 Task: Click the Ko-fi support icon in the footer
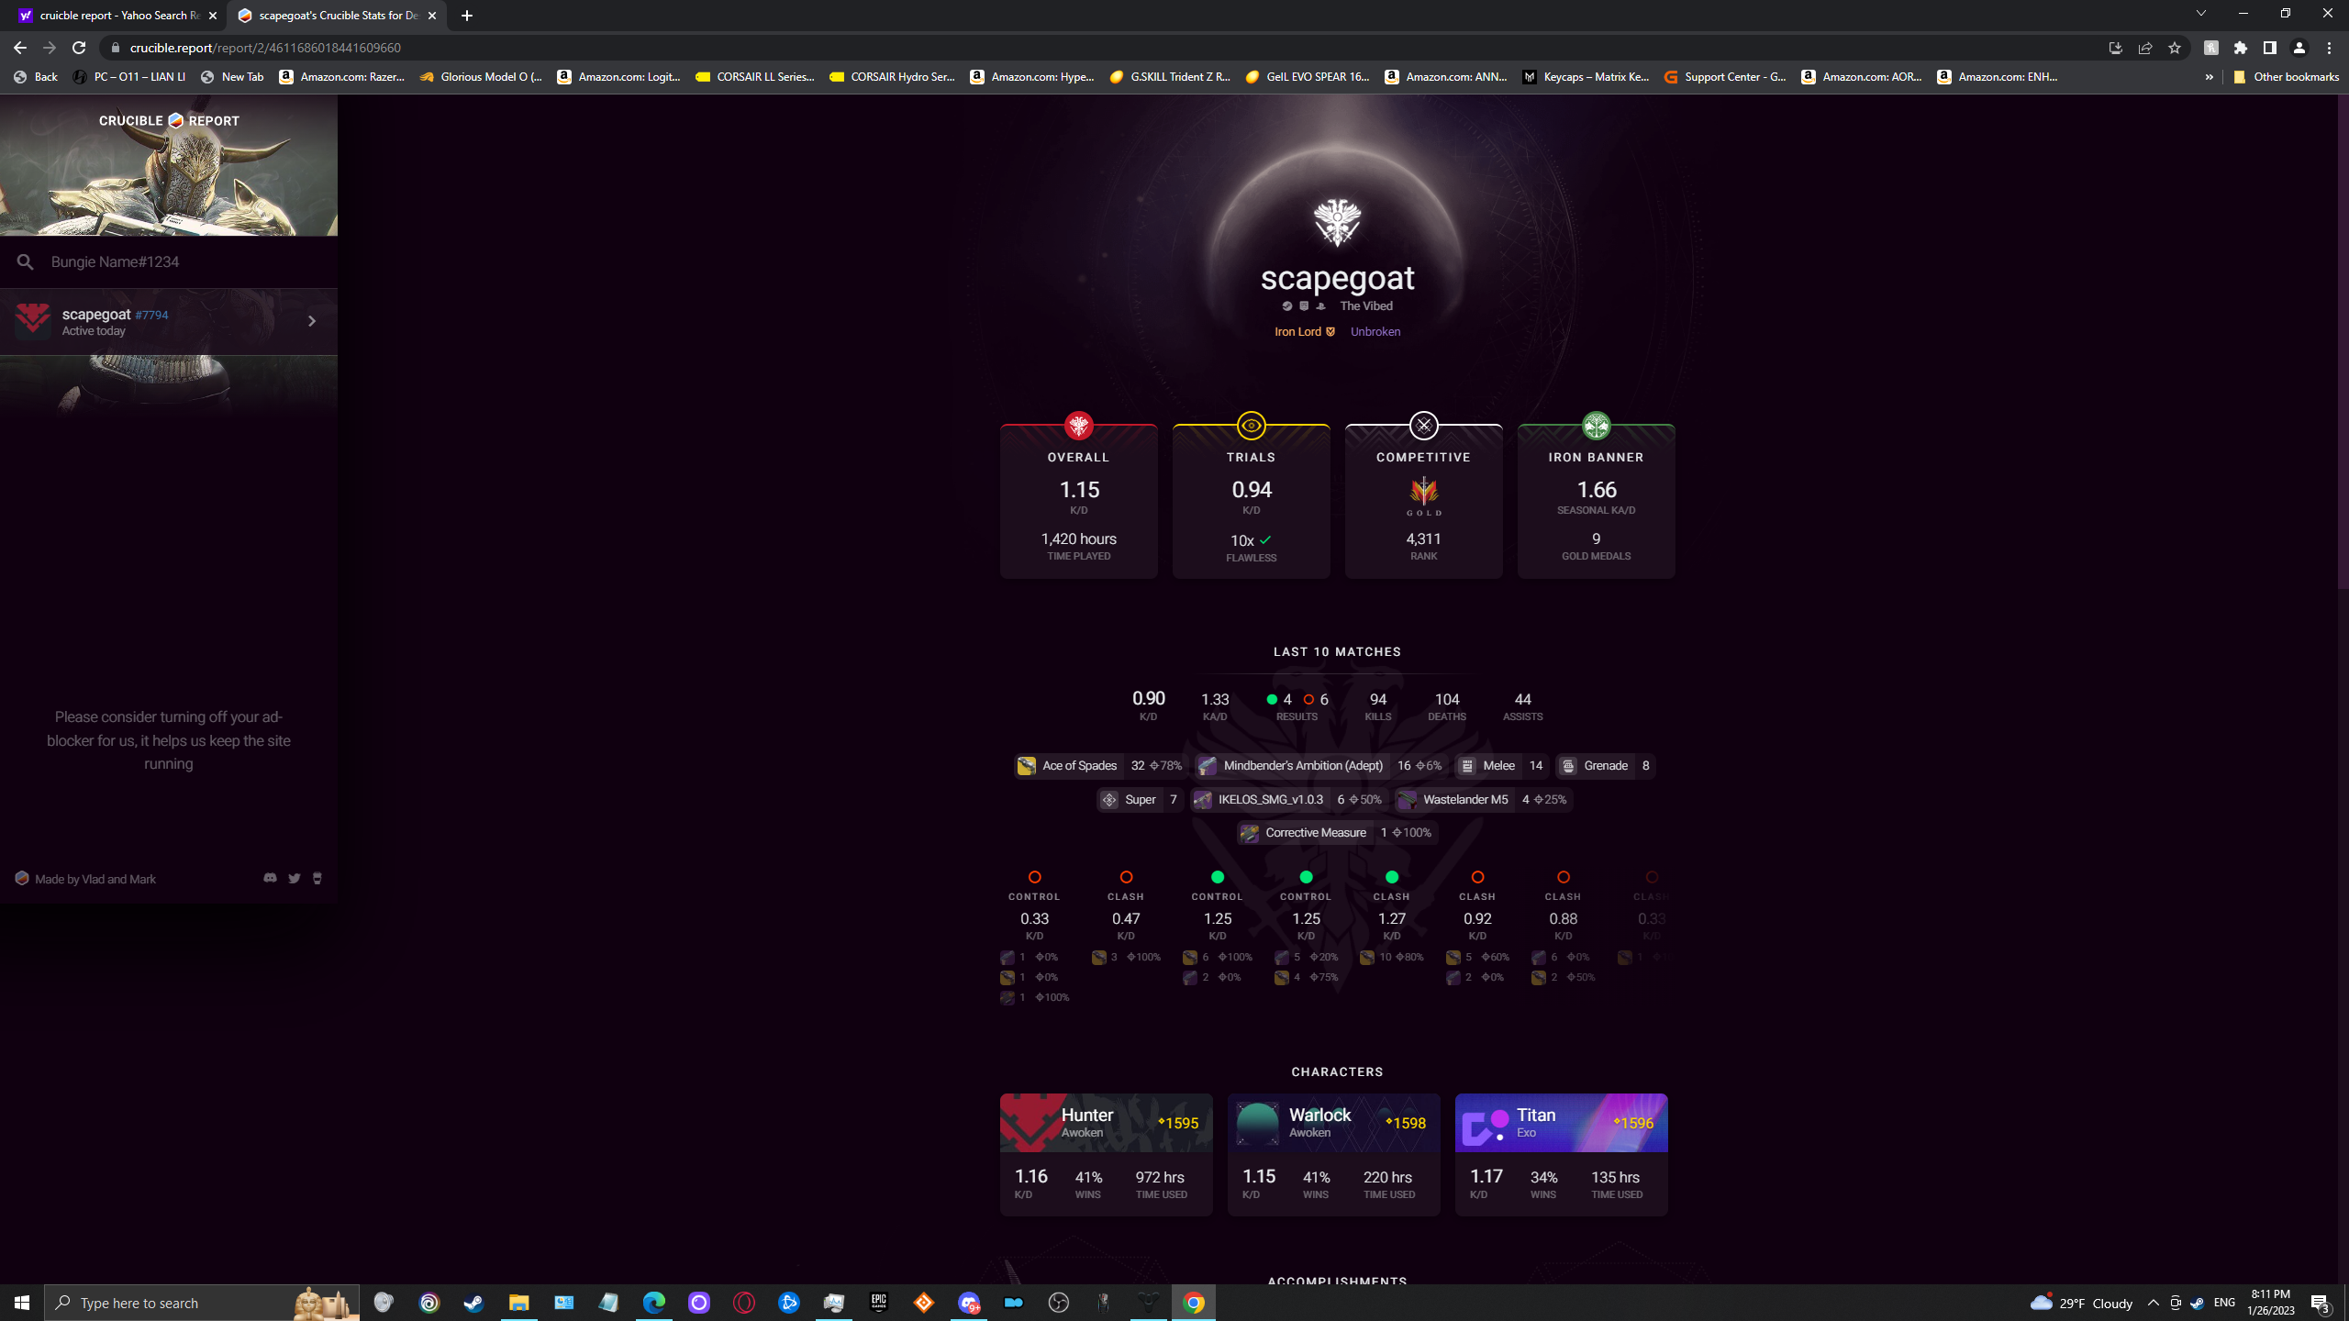click(317, 878)
